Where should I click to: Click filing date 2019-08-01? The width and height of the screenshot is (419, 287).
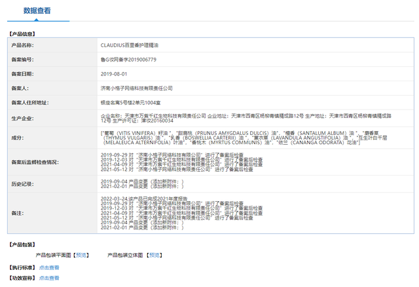tap(114, 74)
